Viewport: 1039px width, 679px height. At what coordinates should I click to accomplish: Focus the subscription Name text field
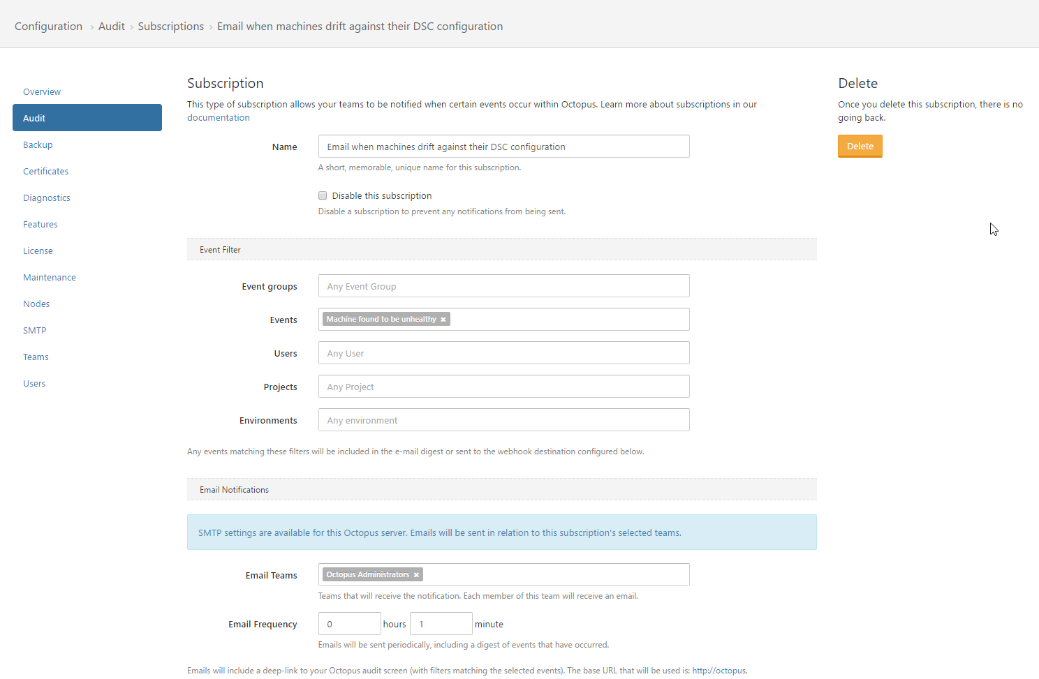pos(503,147)
